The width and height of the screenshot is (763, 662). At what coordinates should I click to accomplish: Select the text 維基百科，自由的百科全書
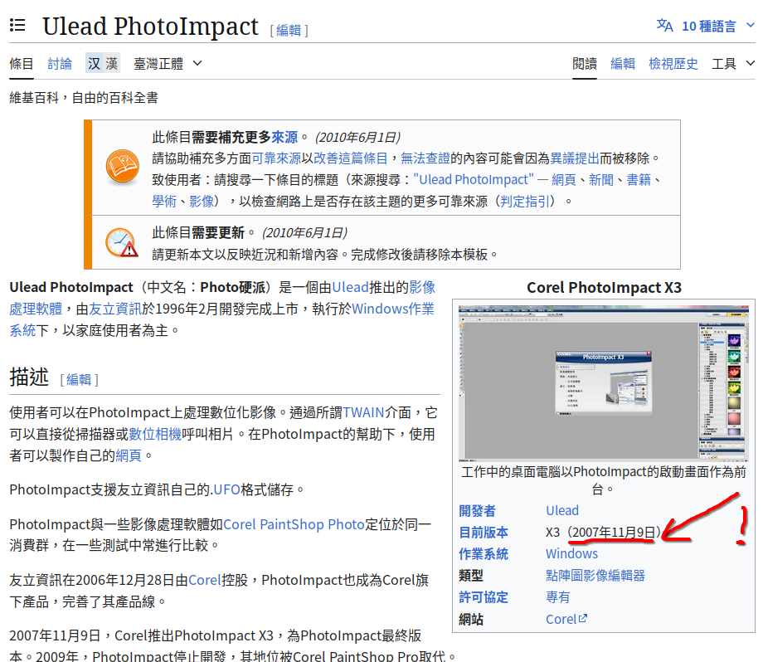pyautogui.click(x=84, y=98)
